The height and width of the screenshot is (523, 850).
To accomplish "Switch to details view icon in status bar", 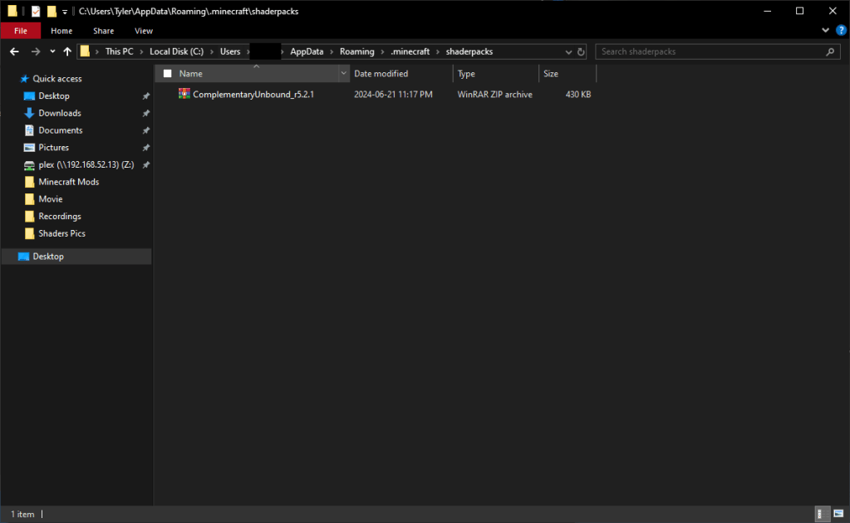I will click(x=821, y=514).
